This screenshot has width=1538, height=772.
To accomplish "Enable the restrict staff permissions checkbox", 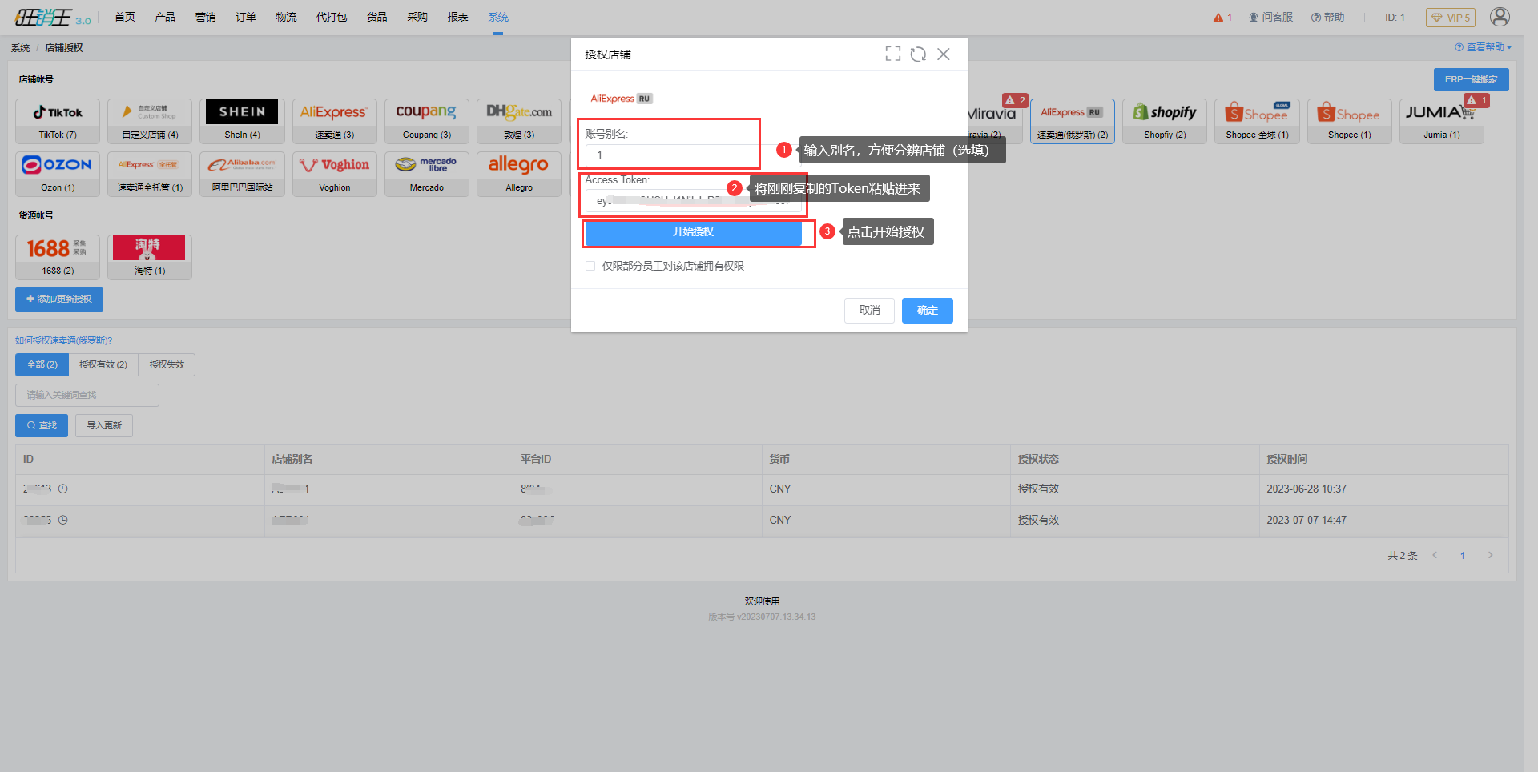I will tap(590, 266).
